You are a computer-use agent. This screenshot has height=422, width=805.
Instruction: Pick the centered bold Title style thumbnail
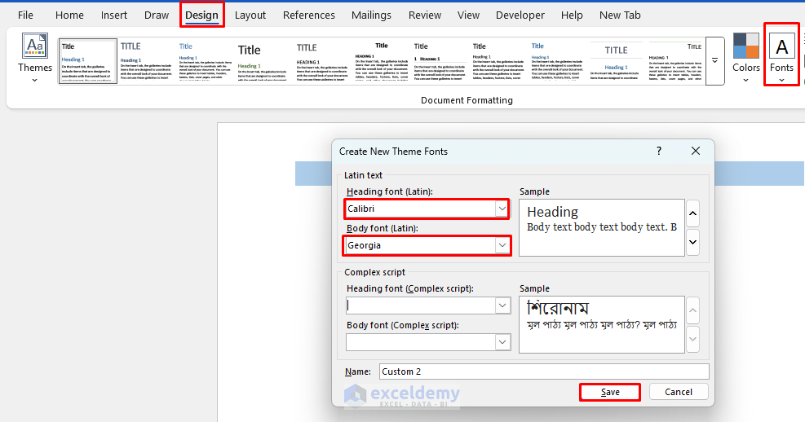pyautogui.click(x=381, y=62)
